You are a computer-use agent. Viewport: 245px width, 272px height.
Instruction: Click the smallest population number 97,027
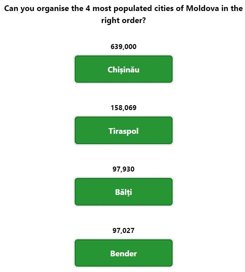pos(124,231)
